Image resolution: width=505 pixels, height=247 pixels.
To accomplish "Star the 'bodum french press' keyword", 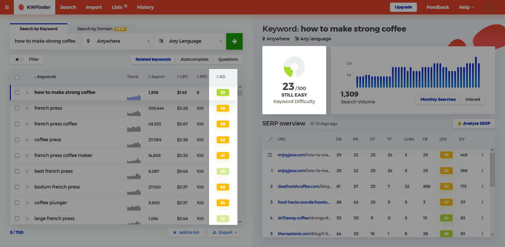I will coord(27,187).
